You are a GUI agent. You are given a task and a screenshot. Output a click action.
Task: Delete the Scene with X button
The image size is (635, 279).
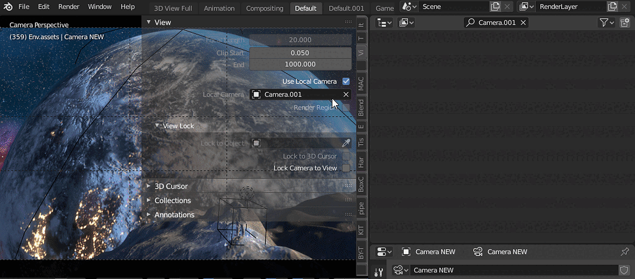coord(507,7)
